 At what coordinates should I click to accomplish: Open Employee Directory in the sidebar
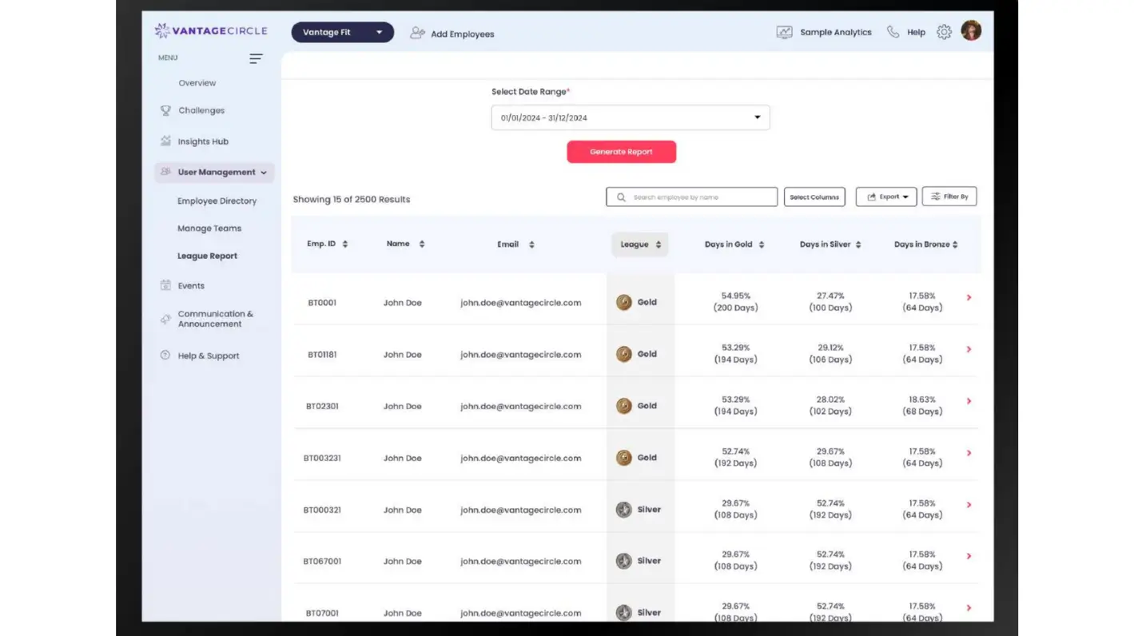[x=217, y=201]
